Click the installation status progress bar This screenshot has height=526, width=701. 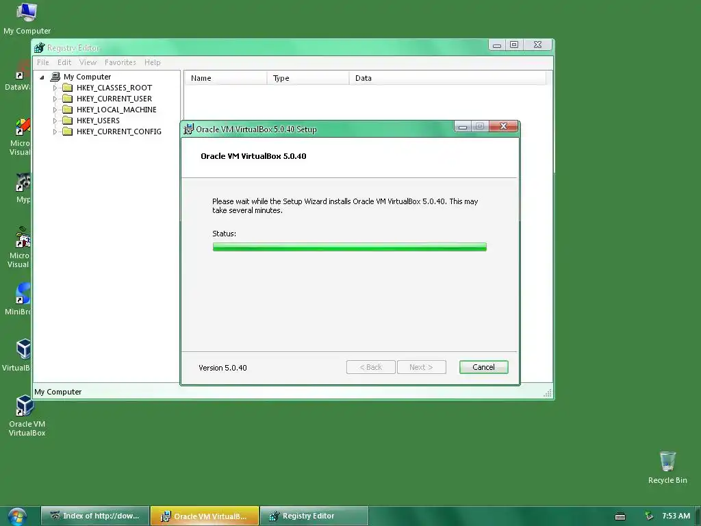point(350,247)
